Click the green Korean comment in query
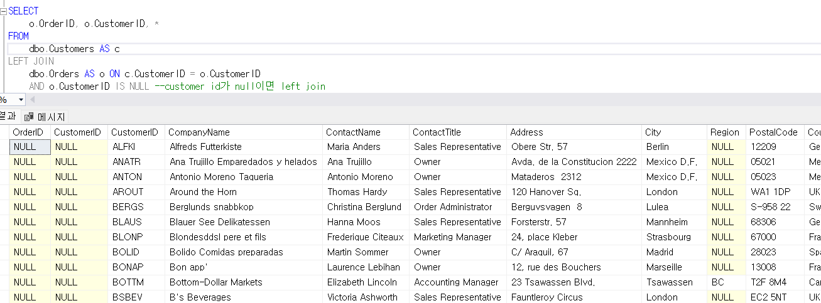 tap(239, 86)
